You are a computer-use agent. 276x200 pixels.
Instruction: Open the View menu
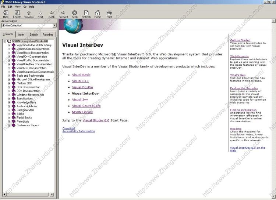coord(18,7)
